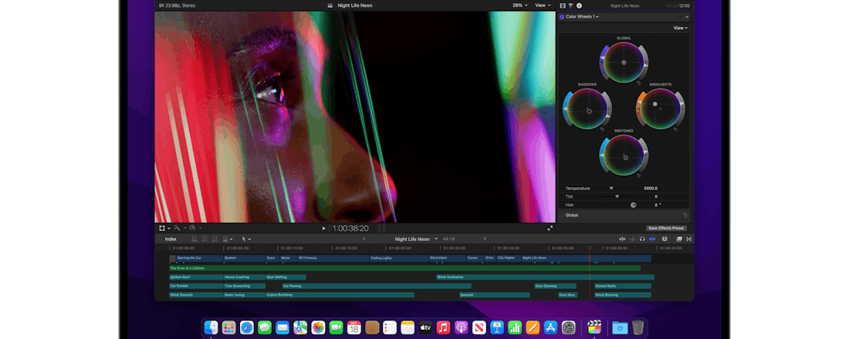Reset the Global color wheel
This screenshot has width=849, height=339.
click(639, 83)
